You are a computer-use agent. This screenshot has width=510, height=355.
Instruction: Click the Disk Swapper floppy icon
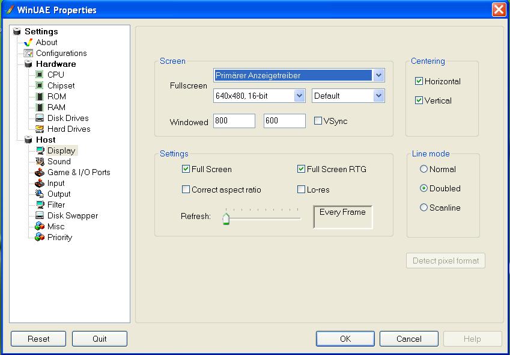[40, 215]
